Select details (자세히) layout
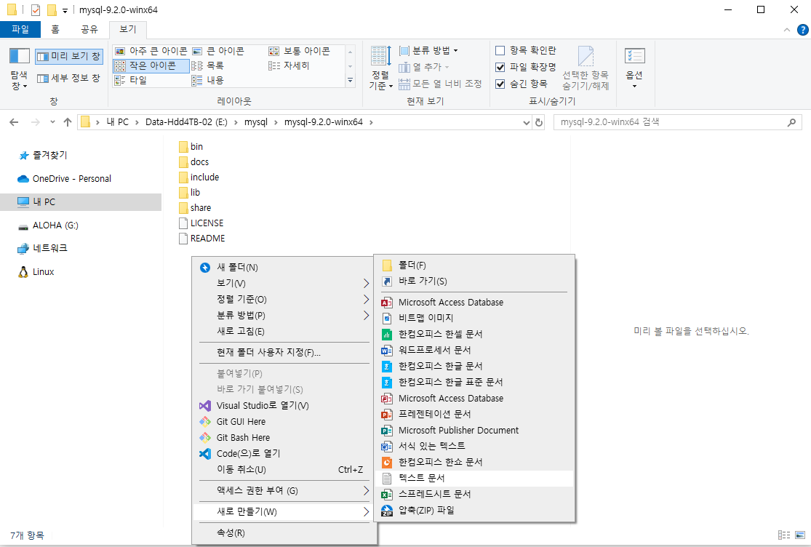Viewport: 811px width, 547px height. pyautogui.click(x=289, y=65)
